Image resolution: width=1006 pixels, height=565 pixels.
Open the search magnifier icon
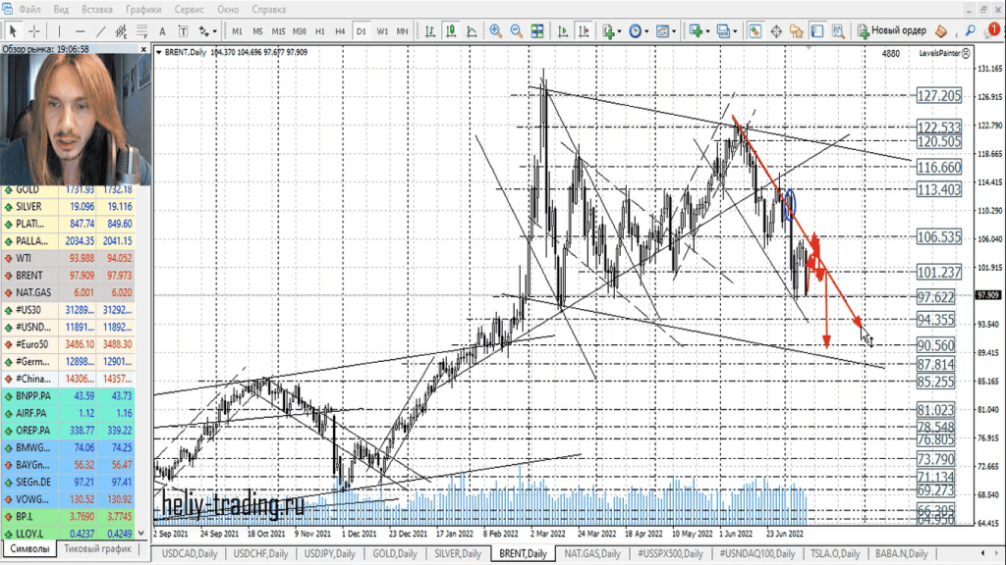(x=971, y=31)
